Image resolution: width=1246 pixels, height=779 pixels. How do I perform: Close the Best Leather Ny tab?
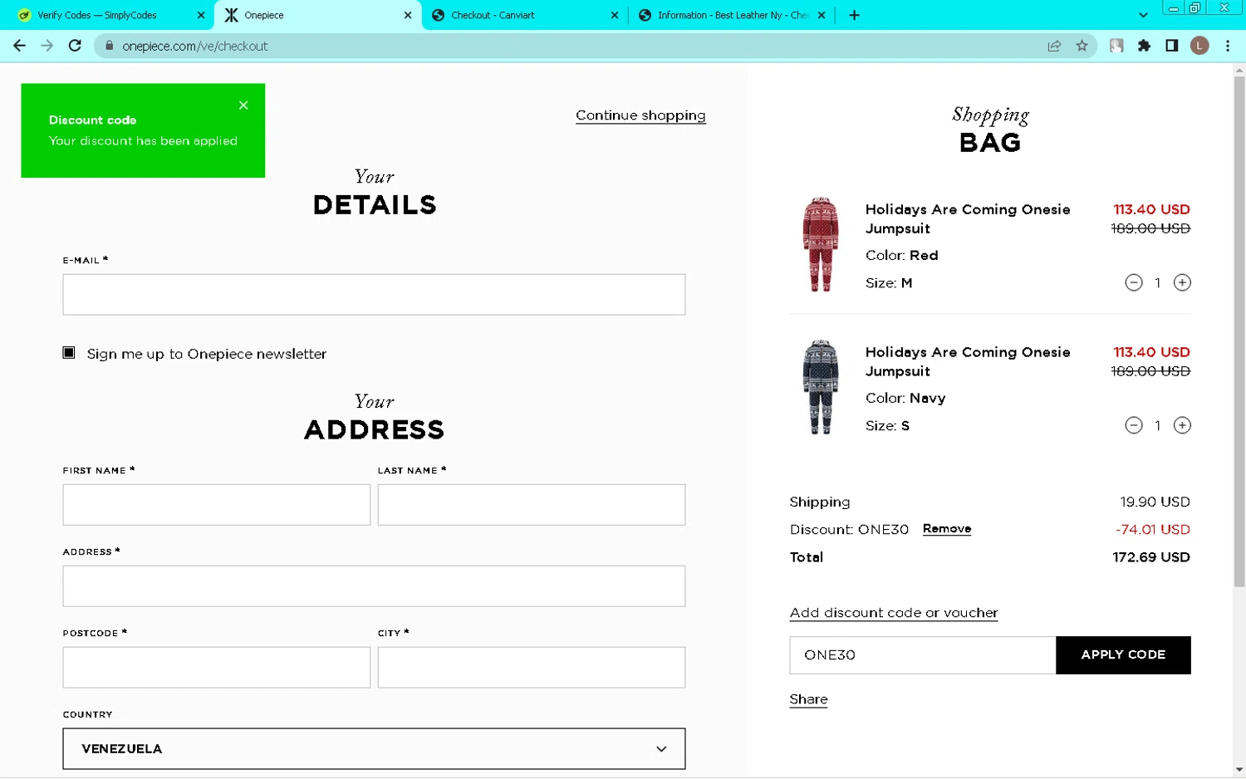point(822,15)
